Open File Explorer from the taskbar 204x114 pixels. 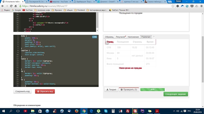tap(33, 111)
